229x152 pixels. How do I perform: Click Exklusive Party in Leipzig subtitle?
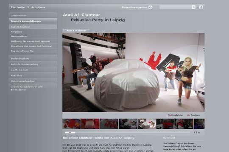98,20
